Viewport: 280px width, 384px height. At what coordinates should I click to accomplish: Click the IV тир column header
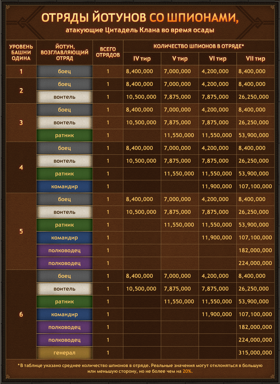pyautogui.click(x=142, y=59)
